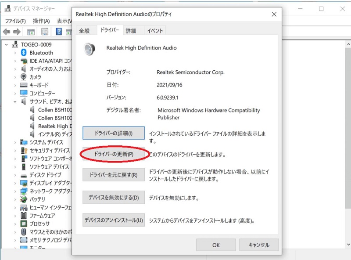The height and width of the screenshot is (260, 351).
Task: Close the Realtek properties dialog
Action: coord(274,14)
